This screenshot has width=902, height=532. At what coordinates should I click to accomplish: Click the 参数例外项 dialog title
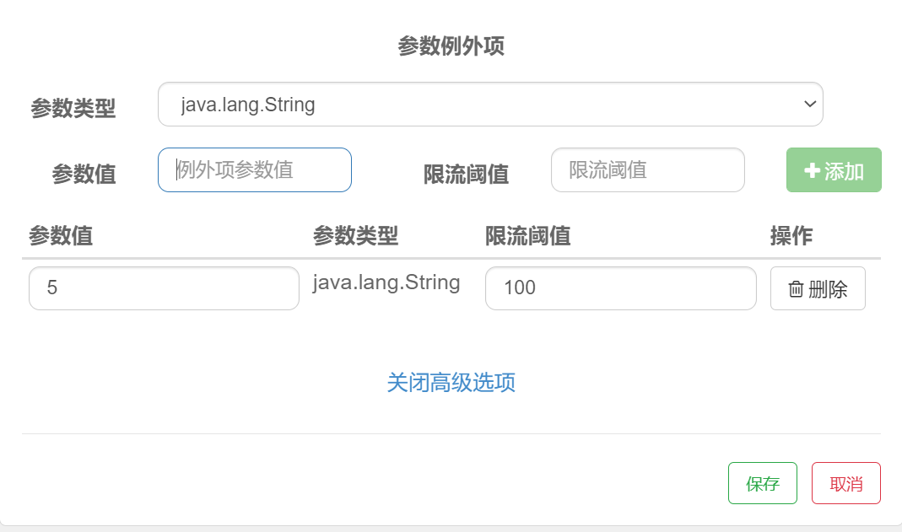[451, 46]
